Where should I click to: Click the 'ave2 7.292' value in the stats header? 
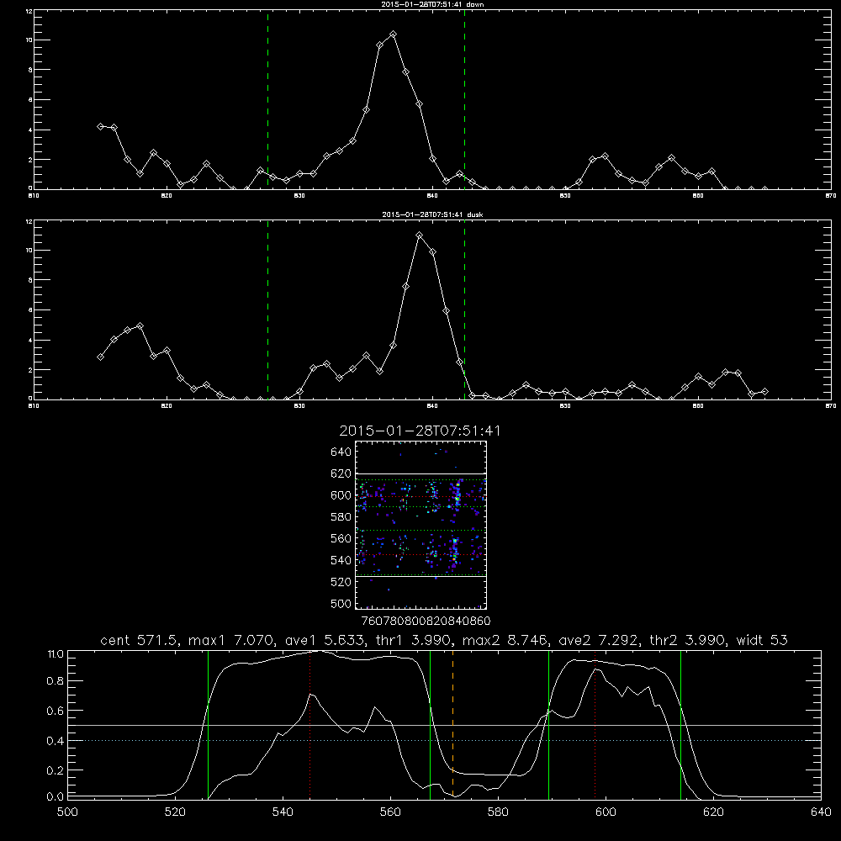click(599, 640)
